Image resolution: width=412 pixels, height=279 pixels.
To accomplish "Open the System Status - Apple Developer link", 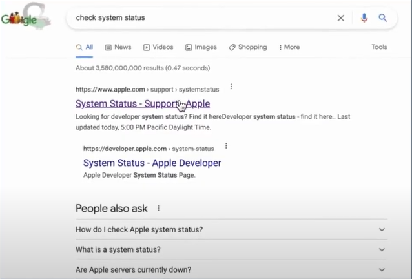I will click(152, 163).
